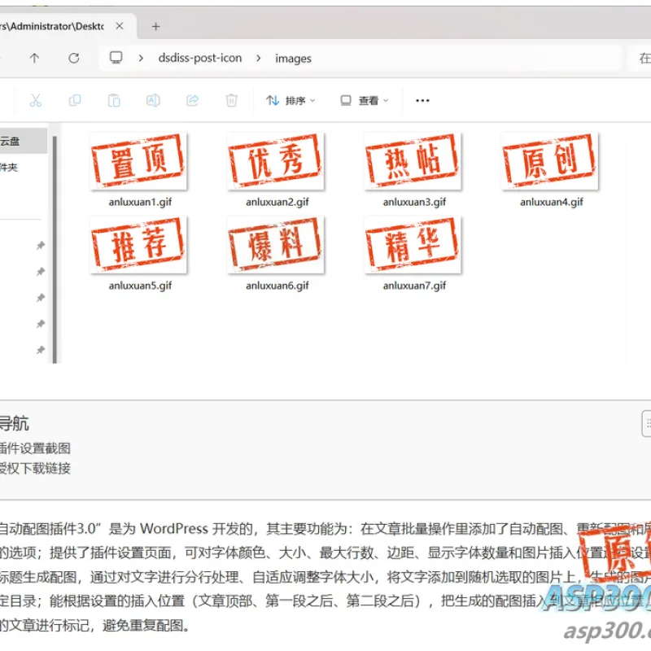Open the 查看 view dropdown

click(x=364, y=100)
